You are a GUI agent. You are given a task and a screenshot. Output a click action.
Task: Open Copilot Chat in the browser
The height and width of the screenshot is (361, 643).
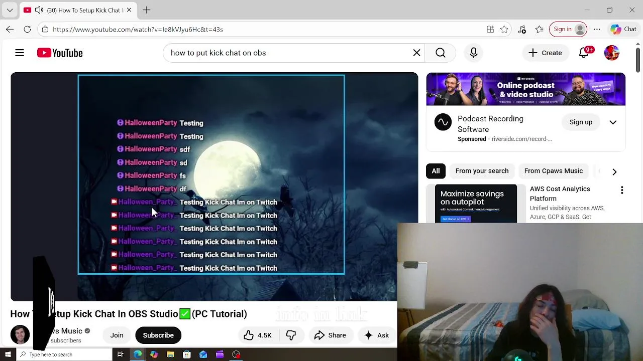pos(623,29)
